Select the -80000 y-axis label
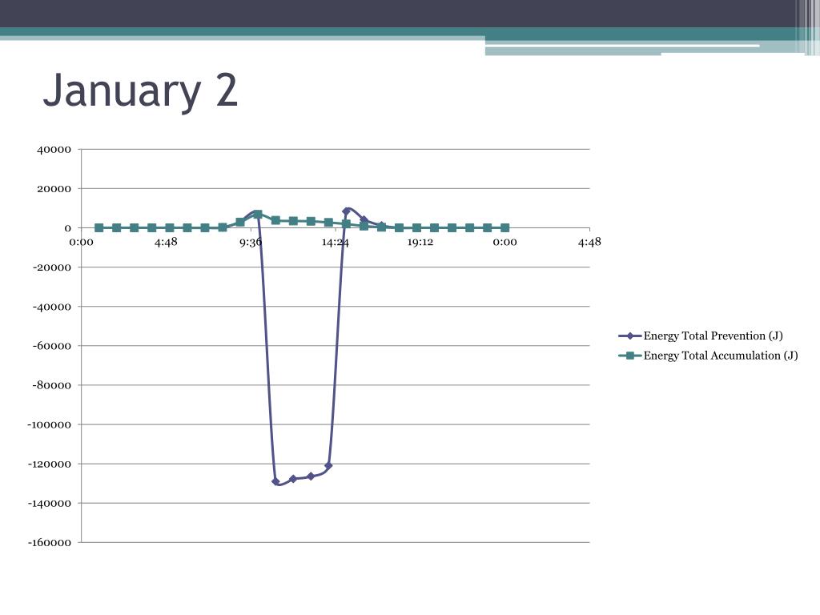 [52, 385]
